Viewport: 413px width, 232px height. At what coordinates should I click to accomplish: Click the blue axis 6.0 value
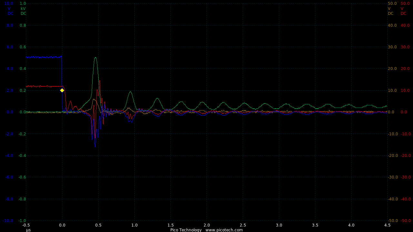[10, 47]
